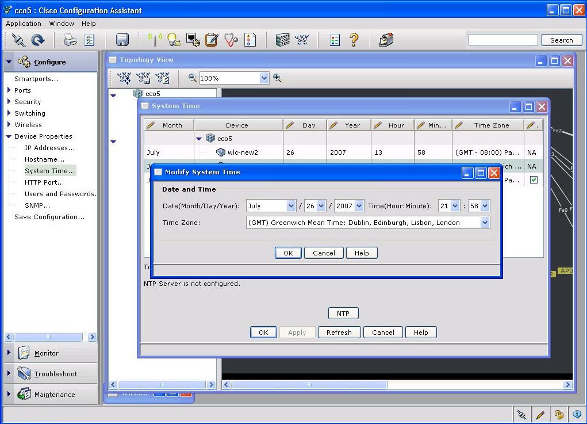Click Refresh in System Time window

pos(339,332)
